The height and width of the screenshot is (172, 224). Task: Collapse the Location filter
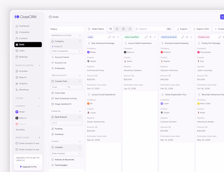(x=80, y=147)
